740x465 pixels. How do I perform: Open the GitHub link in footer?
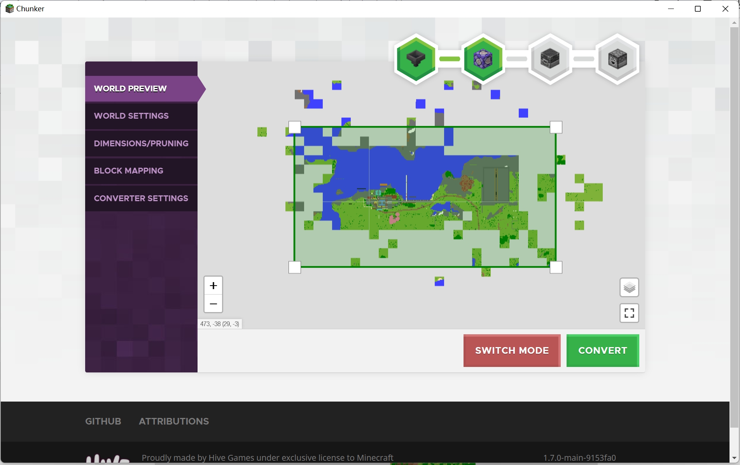click(103, 421)
